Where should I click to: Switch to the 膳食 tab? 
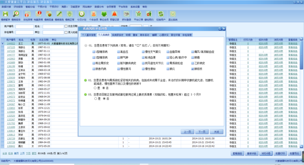[135, 35]
